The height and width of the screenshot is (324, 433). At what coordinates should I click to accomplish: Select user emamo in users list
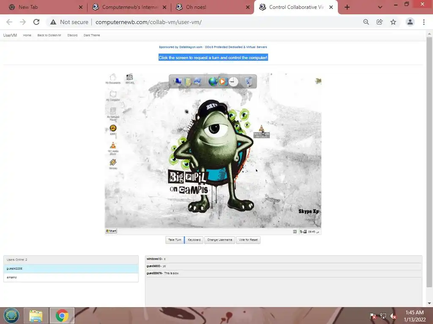71,278
